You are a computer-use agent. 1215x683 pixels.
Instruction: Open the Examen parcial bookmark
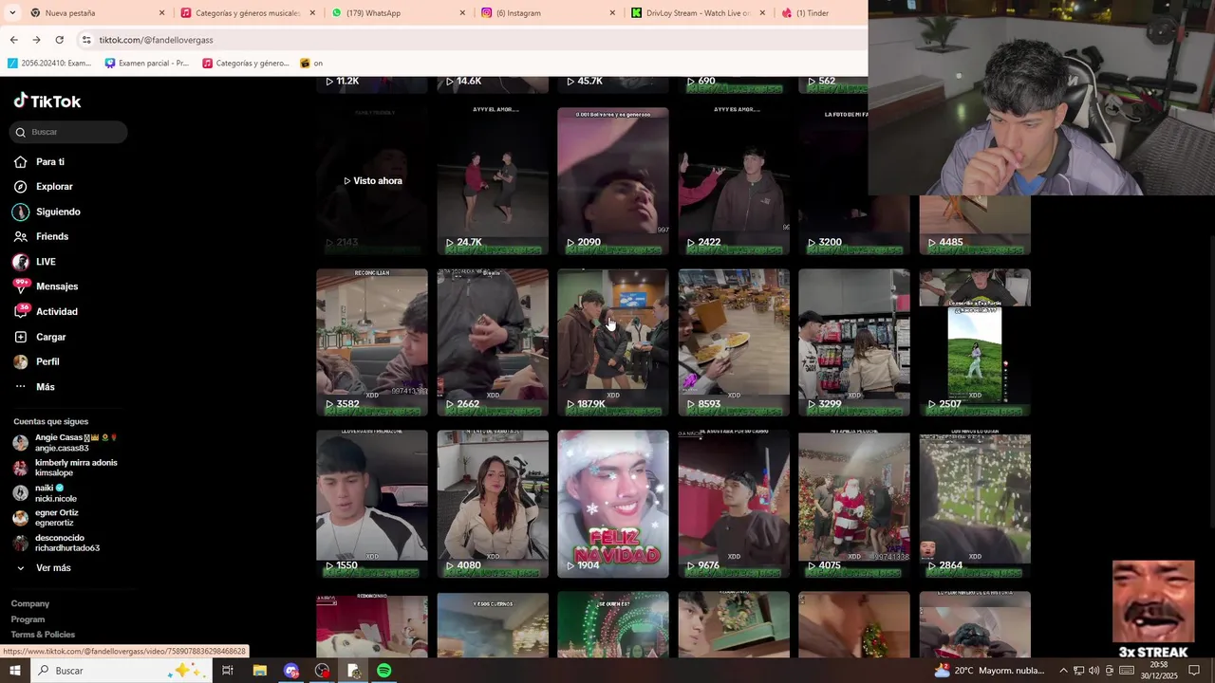(x=147, y=64)
